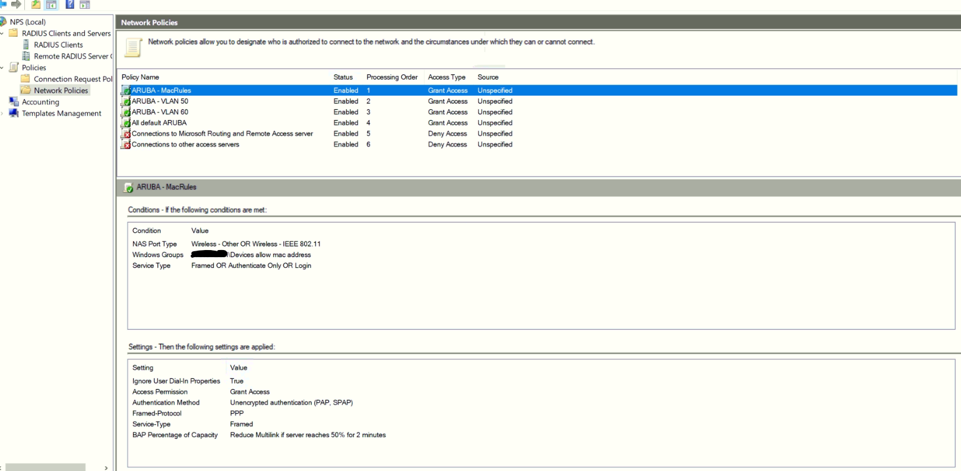The image size is (961, 471).
Task: Select the NPS (Local) root label
Action: 28,22
